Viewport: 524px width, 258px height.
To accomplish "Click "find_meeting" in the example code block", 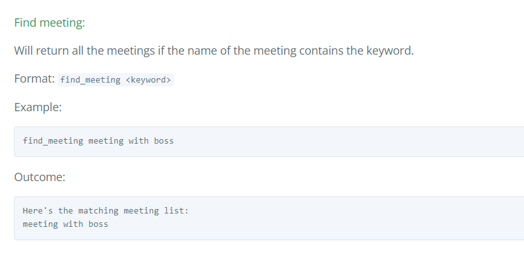I will pos(53,141).
